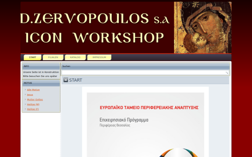Open the Jesus motif link
Screen dimensions: 252x157
coord(30,95)
